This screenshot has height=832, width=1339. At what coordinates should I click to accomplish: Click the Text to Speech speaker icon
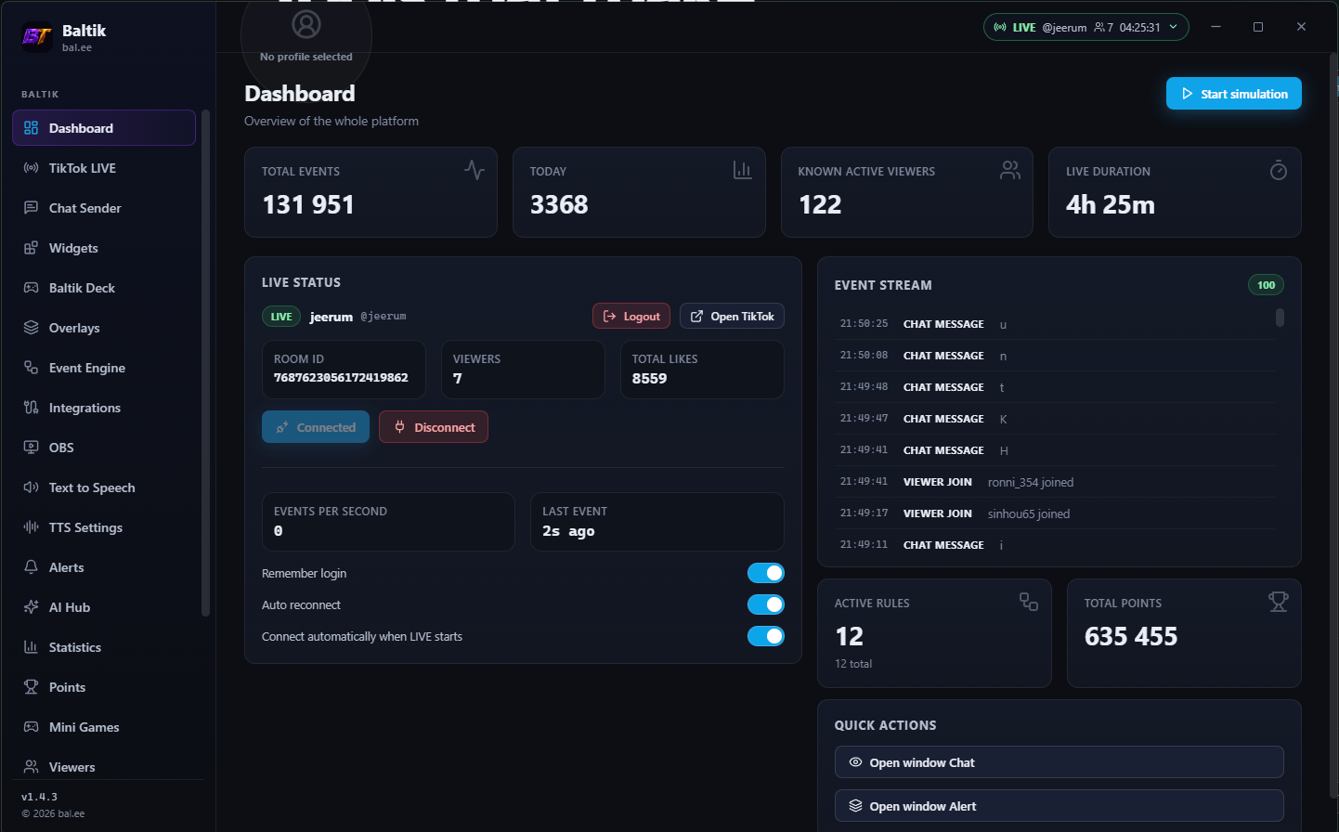pyautogui.click(x=31, y=487)
